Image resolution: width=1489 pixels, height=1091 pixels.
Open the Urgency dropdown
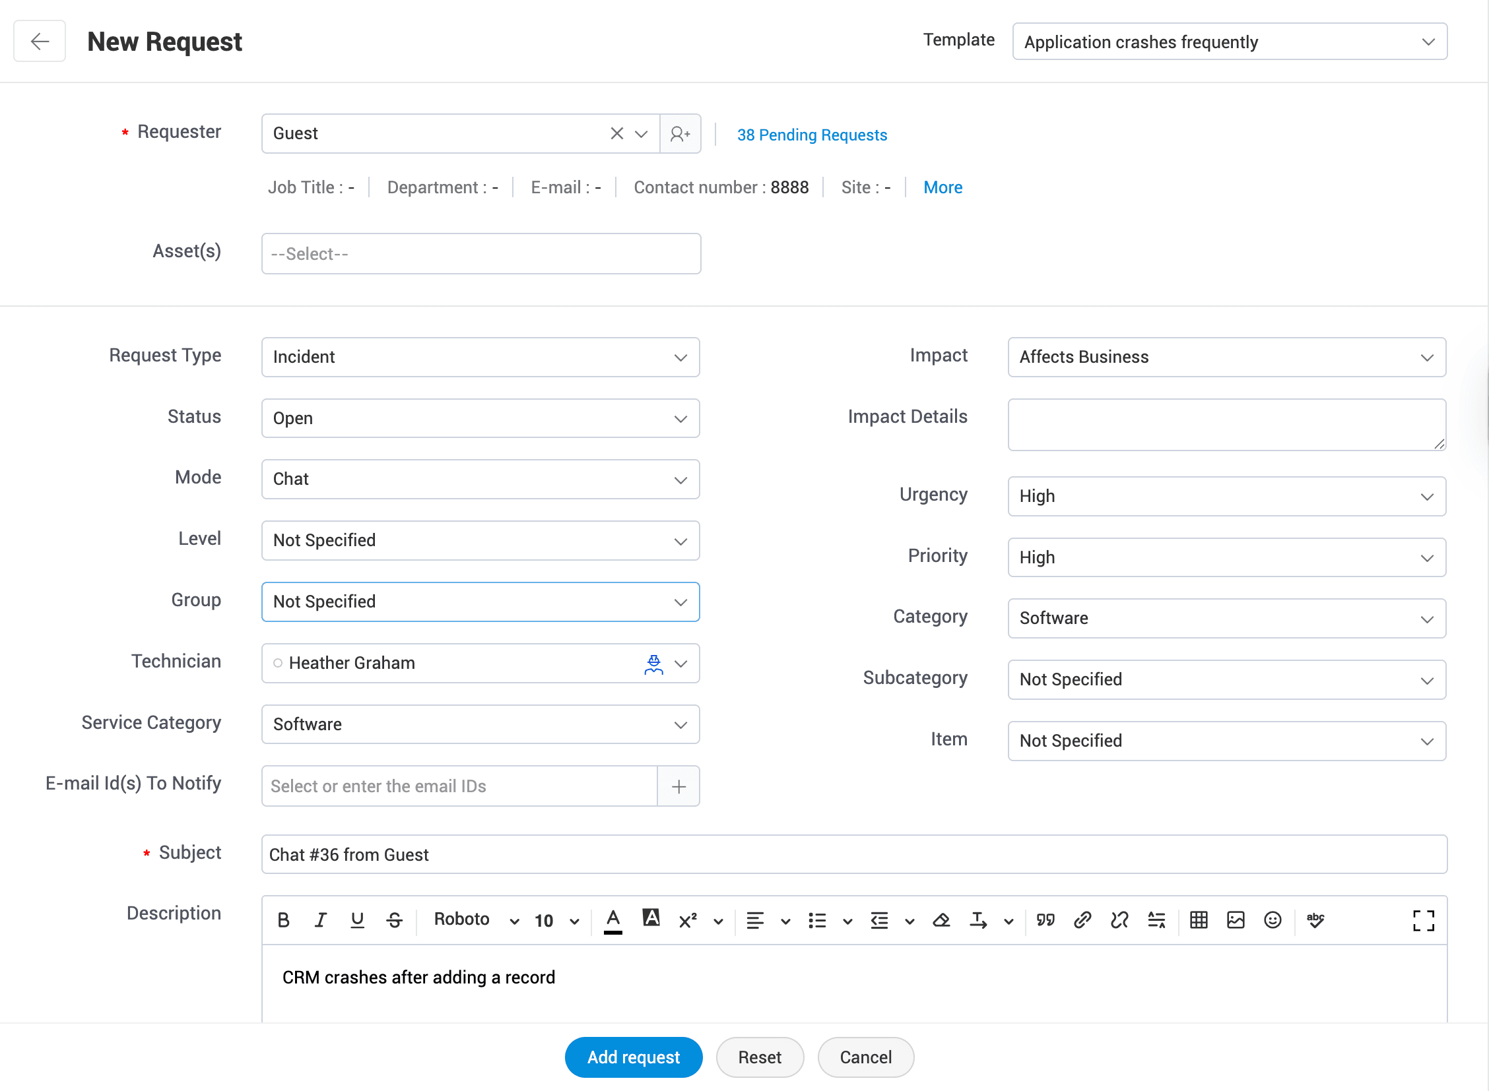(1226, 497)
